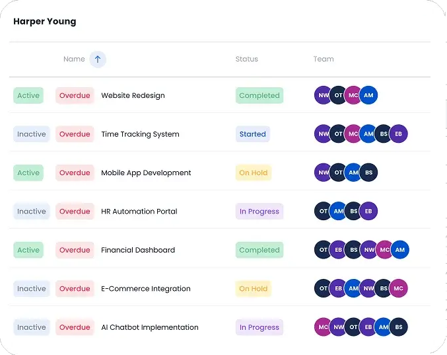Open the HR Automation Portal project
Image resolution: width=447 pixels, height=355 pixels.
coord(139,212)
